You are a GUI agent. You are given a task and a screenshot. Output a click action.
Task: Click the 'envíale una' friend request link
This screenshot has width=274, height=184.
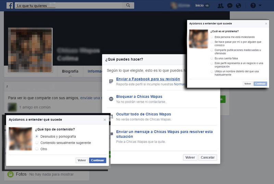point(91,98)
